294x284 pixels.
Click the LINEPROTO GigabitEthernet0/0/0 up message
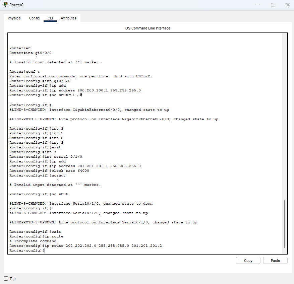pyautogui.click(x=114, y=119)
